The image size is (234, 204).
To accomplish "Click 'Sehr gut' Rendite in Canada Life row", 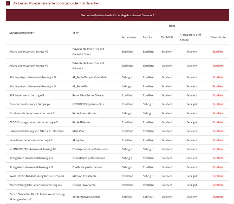I will [148, 104].
